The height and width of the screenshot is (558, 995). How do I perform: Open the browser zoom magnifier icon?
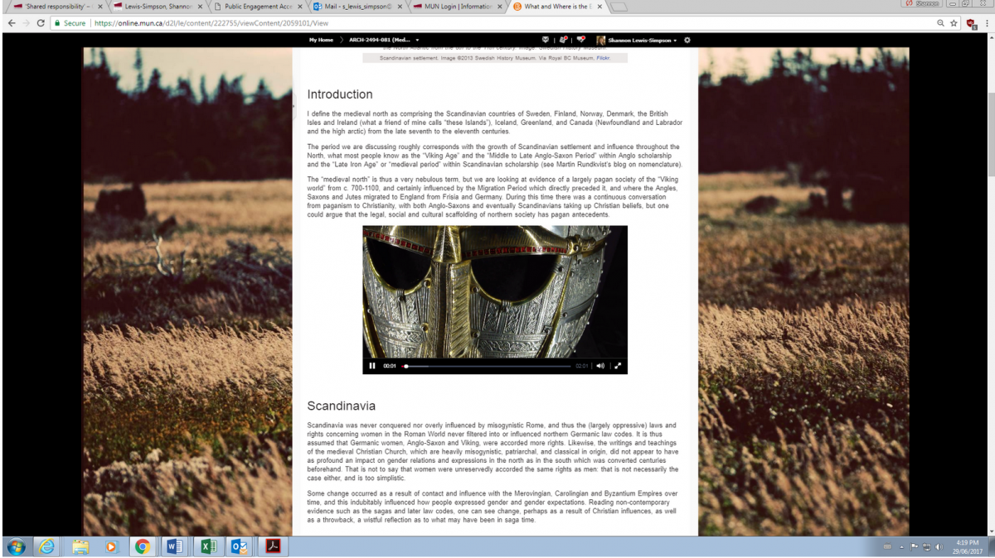coord(939,23)
